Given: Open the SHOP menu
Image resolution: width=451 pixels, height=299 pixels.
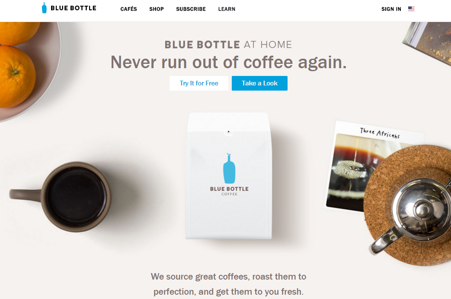Looking at the screenshot, I should [157, 9].
